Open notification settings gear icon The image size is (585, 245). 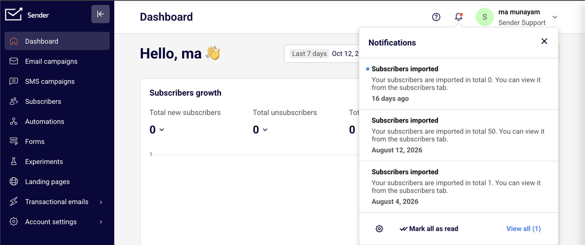tap(379, 228)
